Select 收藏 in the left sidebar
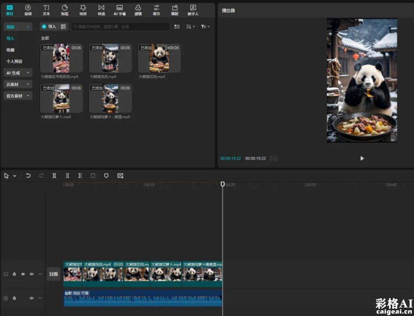 [x=11, y=50]
